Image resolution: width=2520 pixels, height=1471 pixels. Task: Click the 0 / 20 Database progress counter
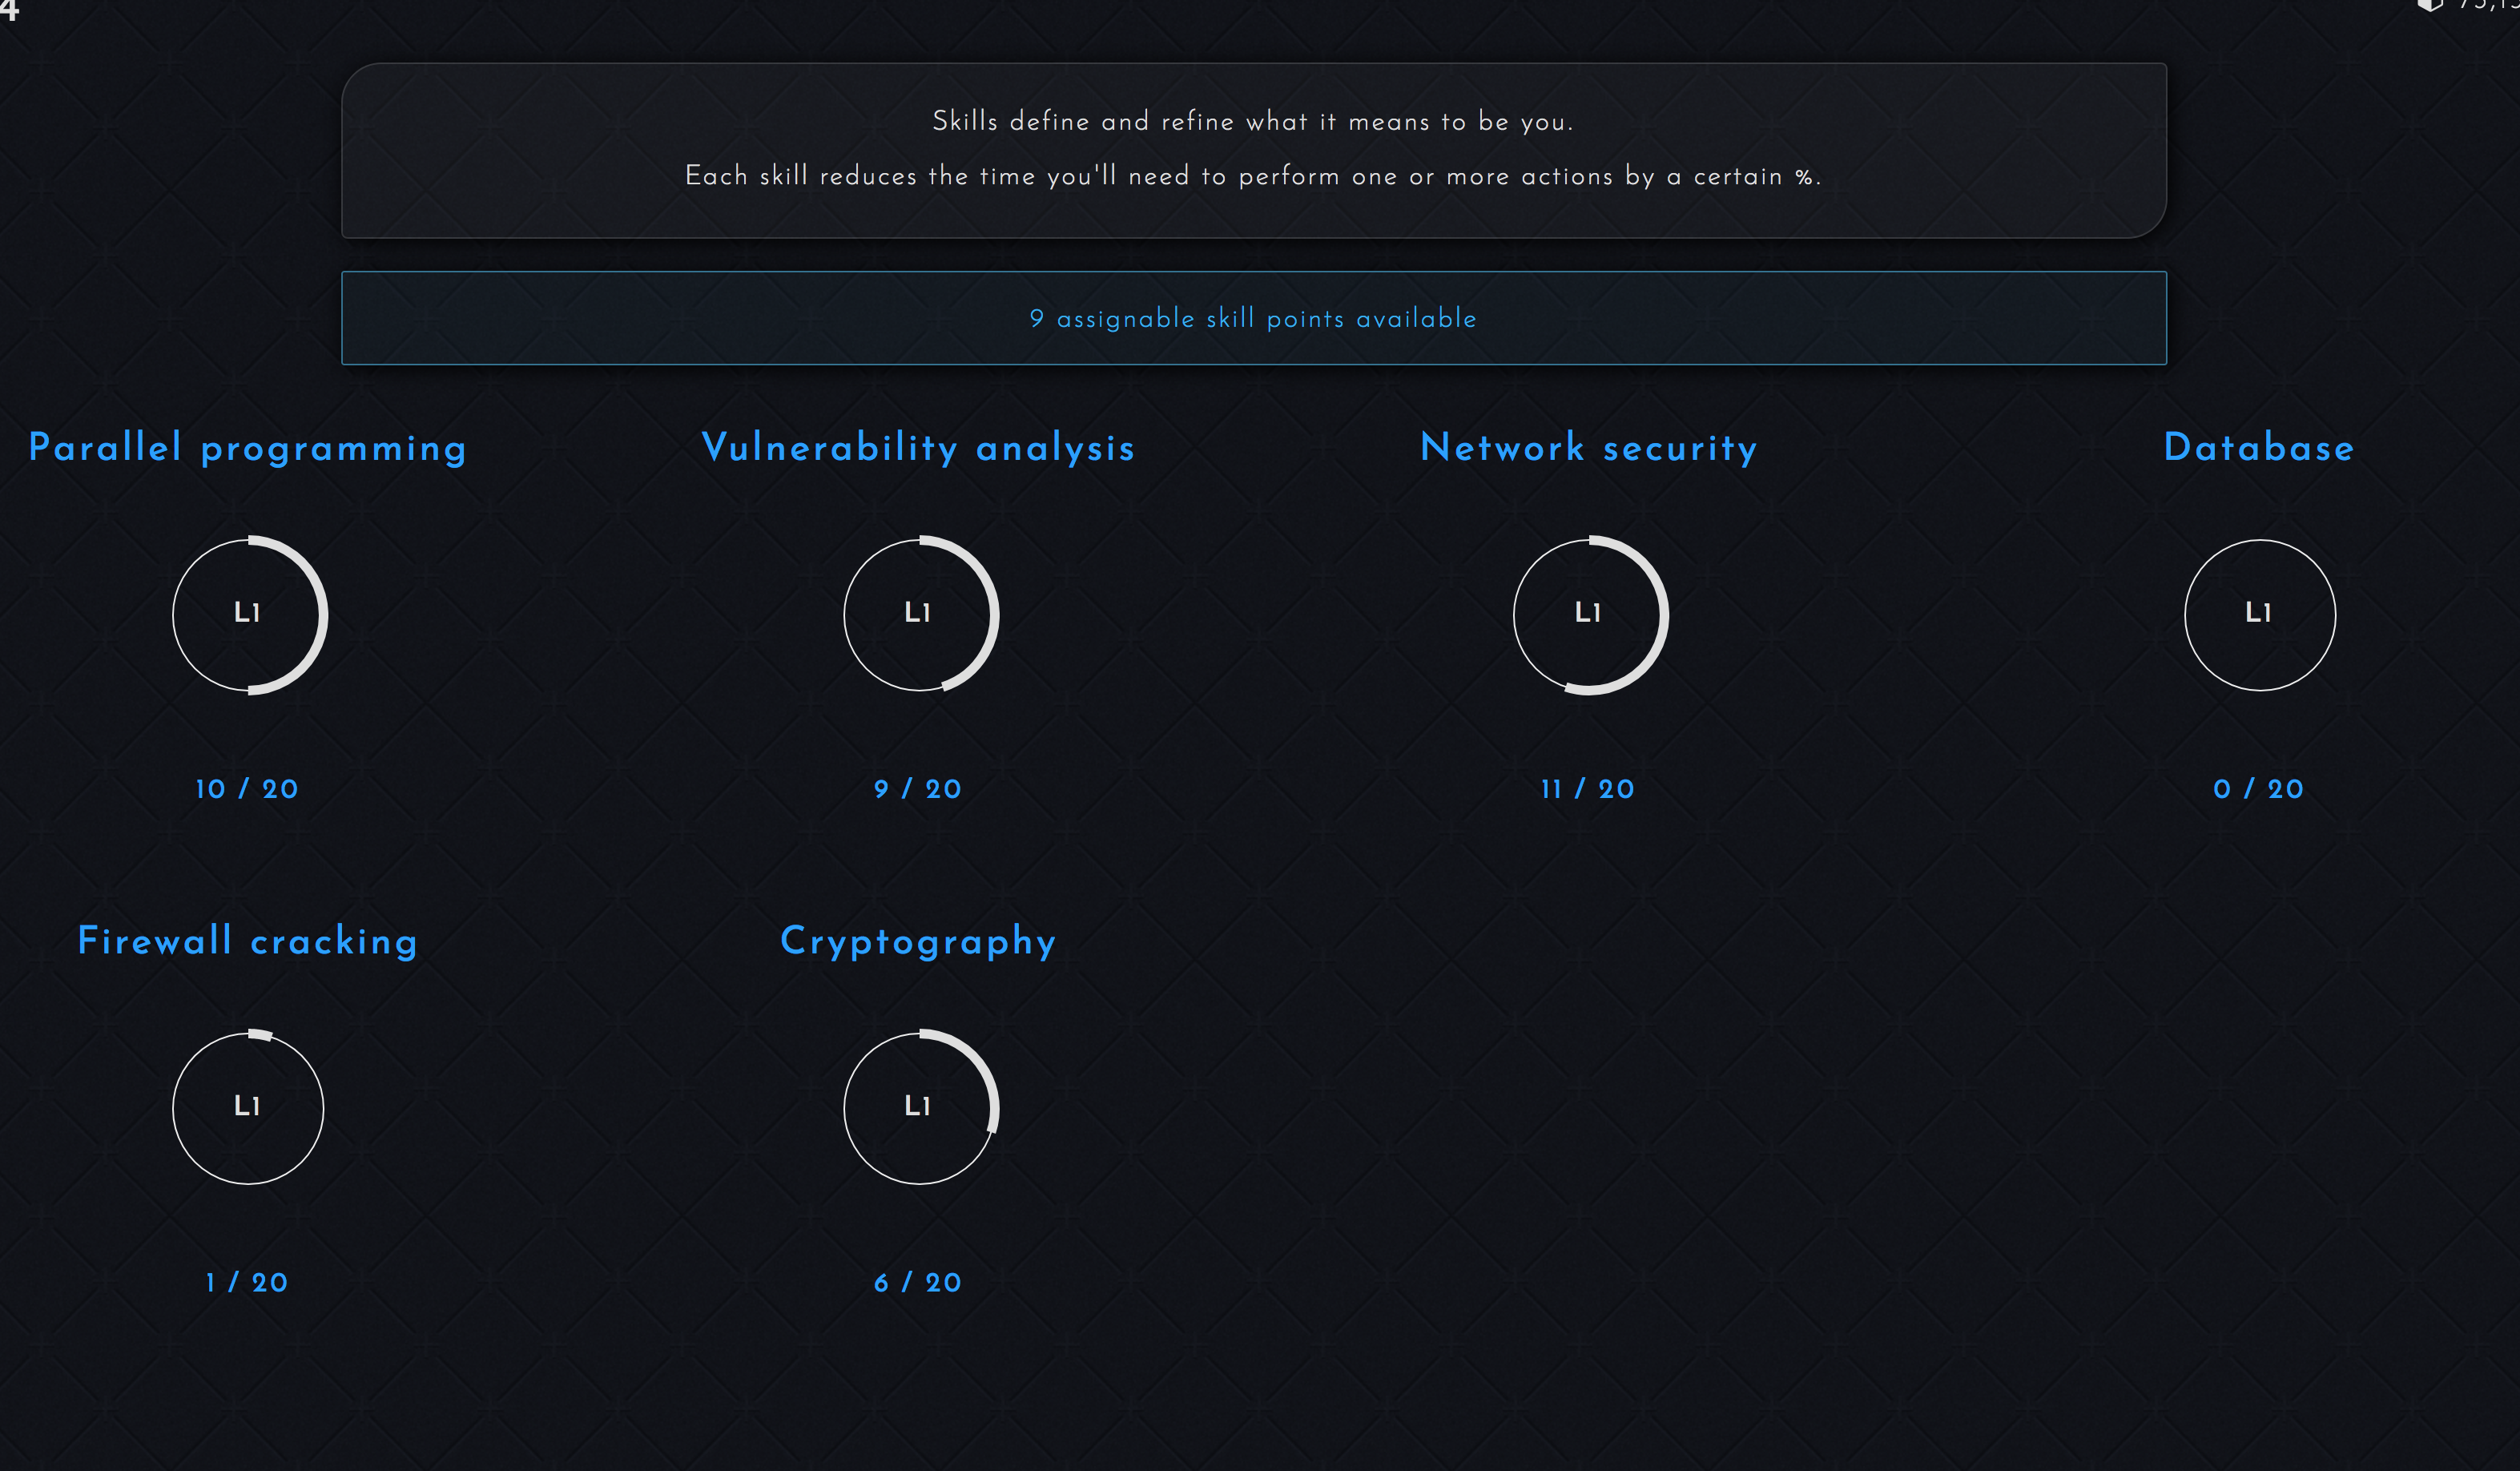point(2258,788)
